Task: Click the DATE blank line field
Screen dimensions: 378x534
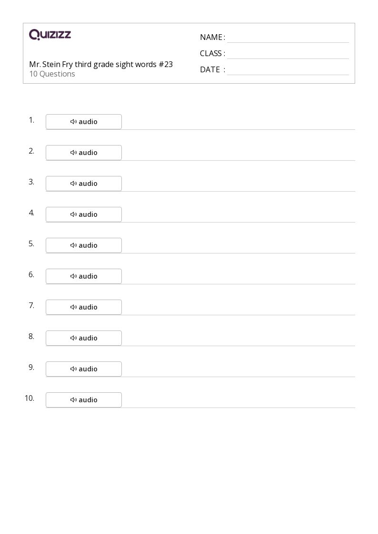Action: pyautogui.click(x=288, y=70)
